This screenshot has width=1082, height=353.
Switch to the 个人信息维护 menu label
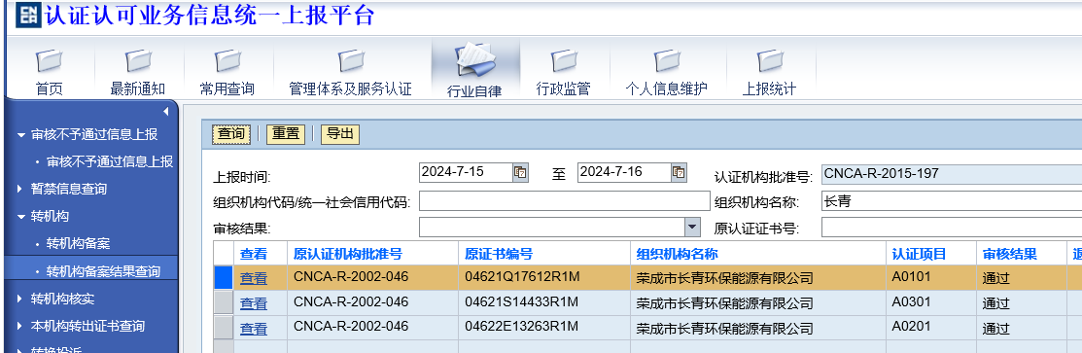click(667, 89)
